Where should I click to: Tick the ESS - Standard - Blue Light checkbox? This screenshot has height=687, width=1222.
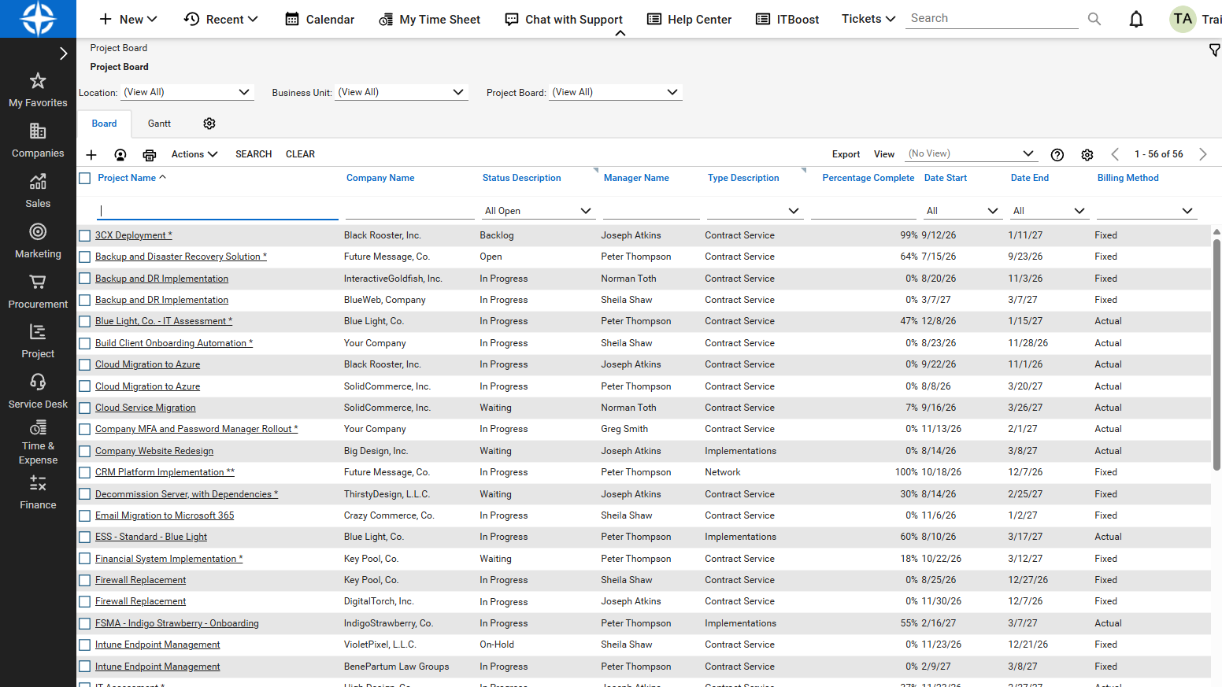(x=85, y=537)
